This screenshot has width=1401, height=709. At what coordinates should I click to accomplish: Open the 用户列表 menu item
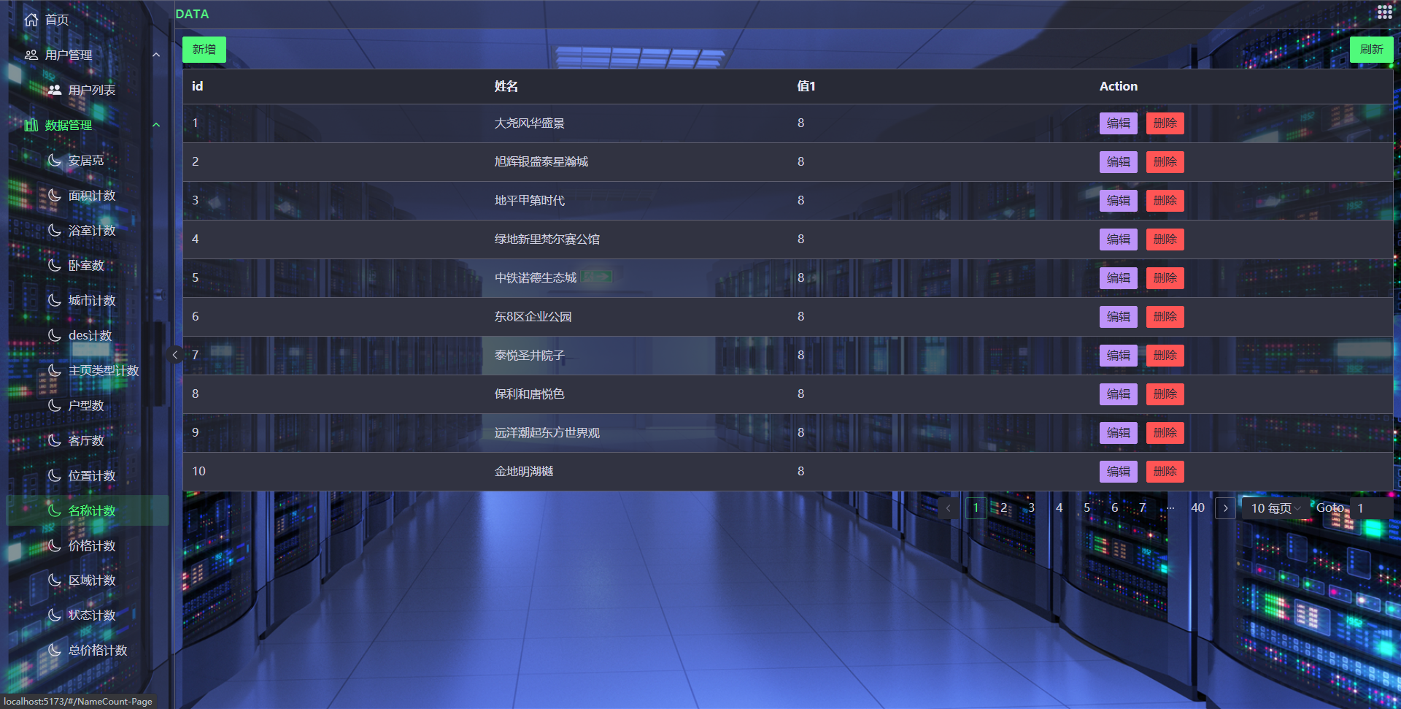click(x=88, y=90)
